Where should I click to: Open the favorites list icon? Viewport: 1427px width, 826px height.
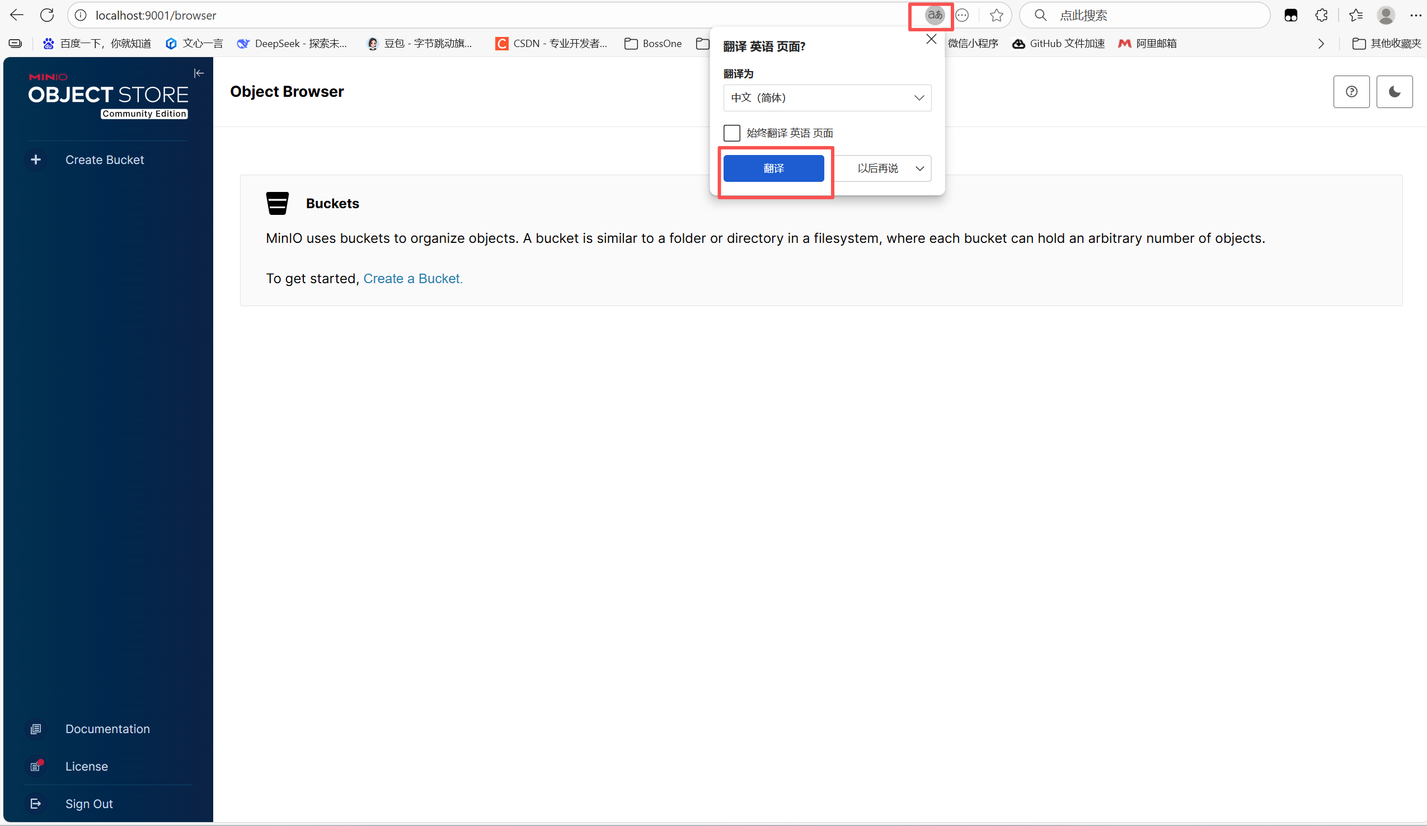(1355, 15)
